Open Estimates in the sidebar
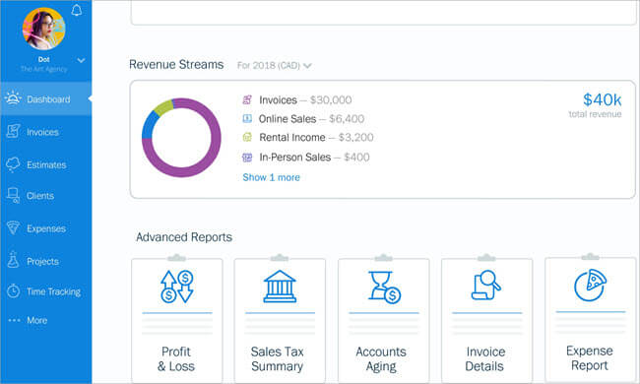Screen dimensions: 640x384 [x=46, y=164]
